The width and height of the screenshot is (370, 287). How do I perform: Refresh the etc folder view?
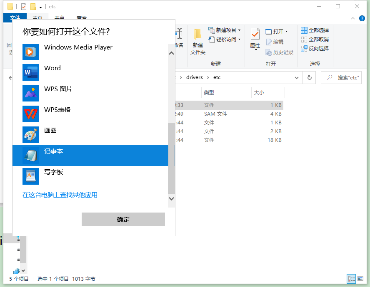(309, 77)
